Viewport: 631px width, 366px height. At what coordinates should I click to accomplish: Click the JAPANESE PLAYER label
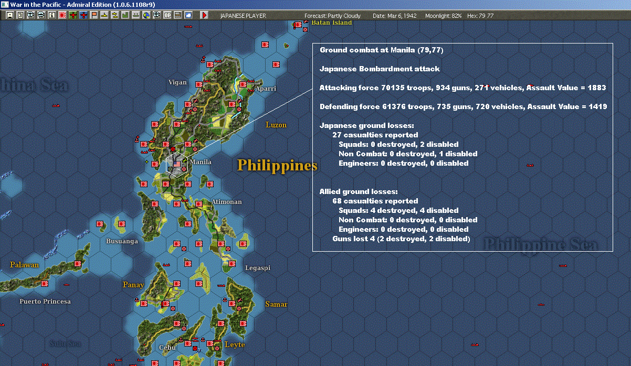click(x=243, y=16)
